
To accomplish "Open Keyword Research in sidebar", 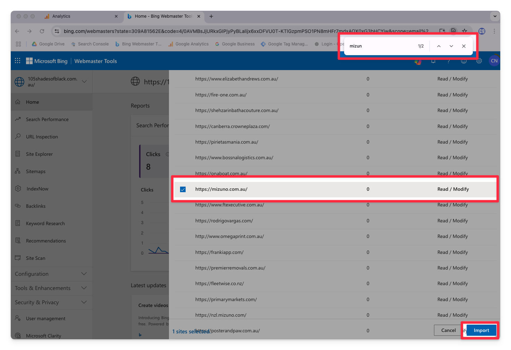I will click(x=45, y=223).
